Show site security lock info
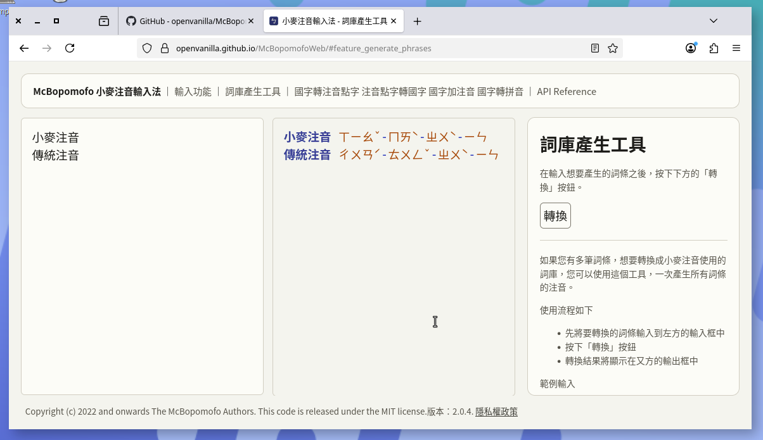Screen dimensions: 763x440 click(165, 48)
